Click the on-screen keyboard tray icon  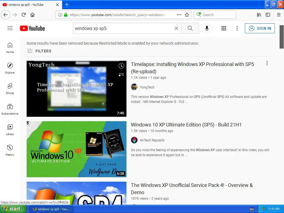click(252, 209)
